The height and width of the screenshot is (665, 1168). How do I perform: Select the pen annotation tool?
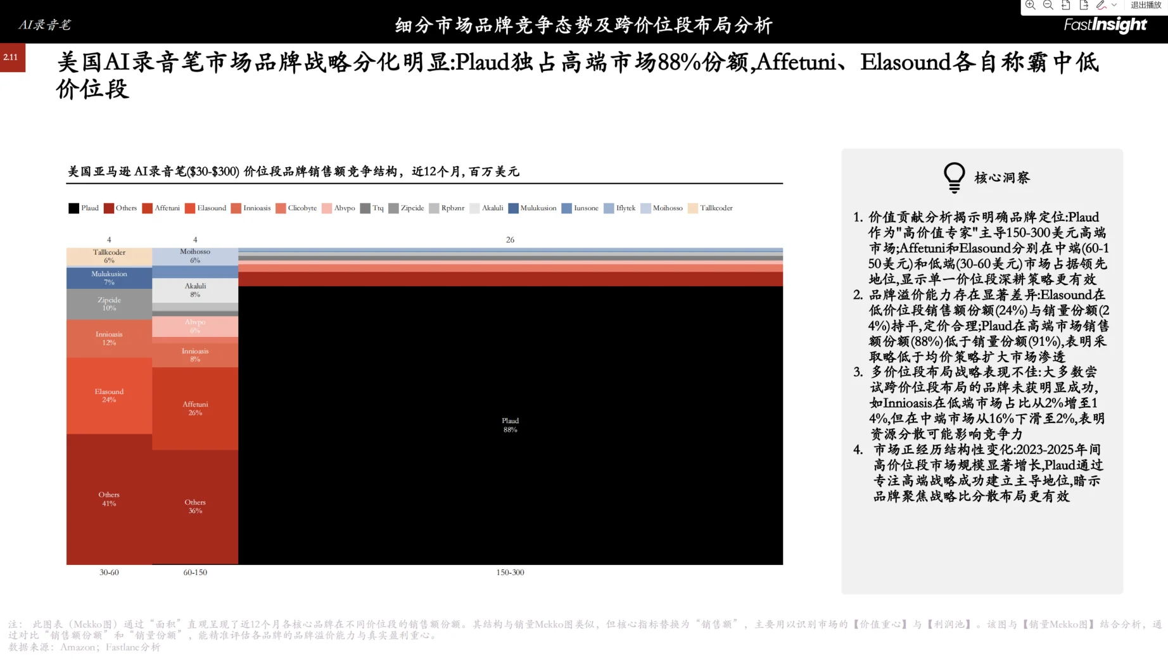[1101, 5]
